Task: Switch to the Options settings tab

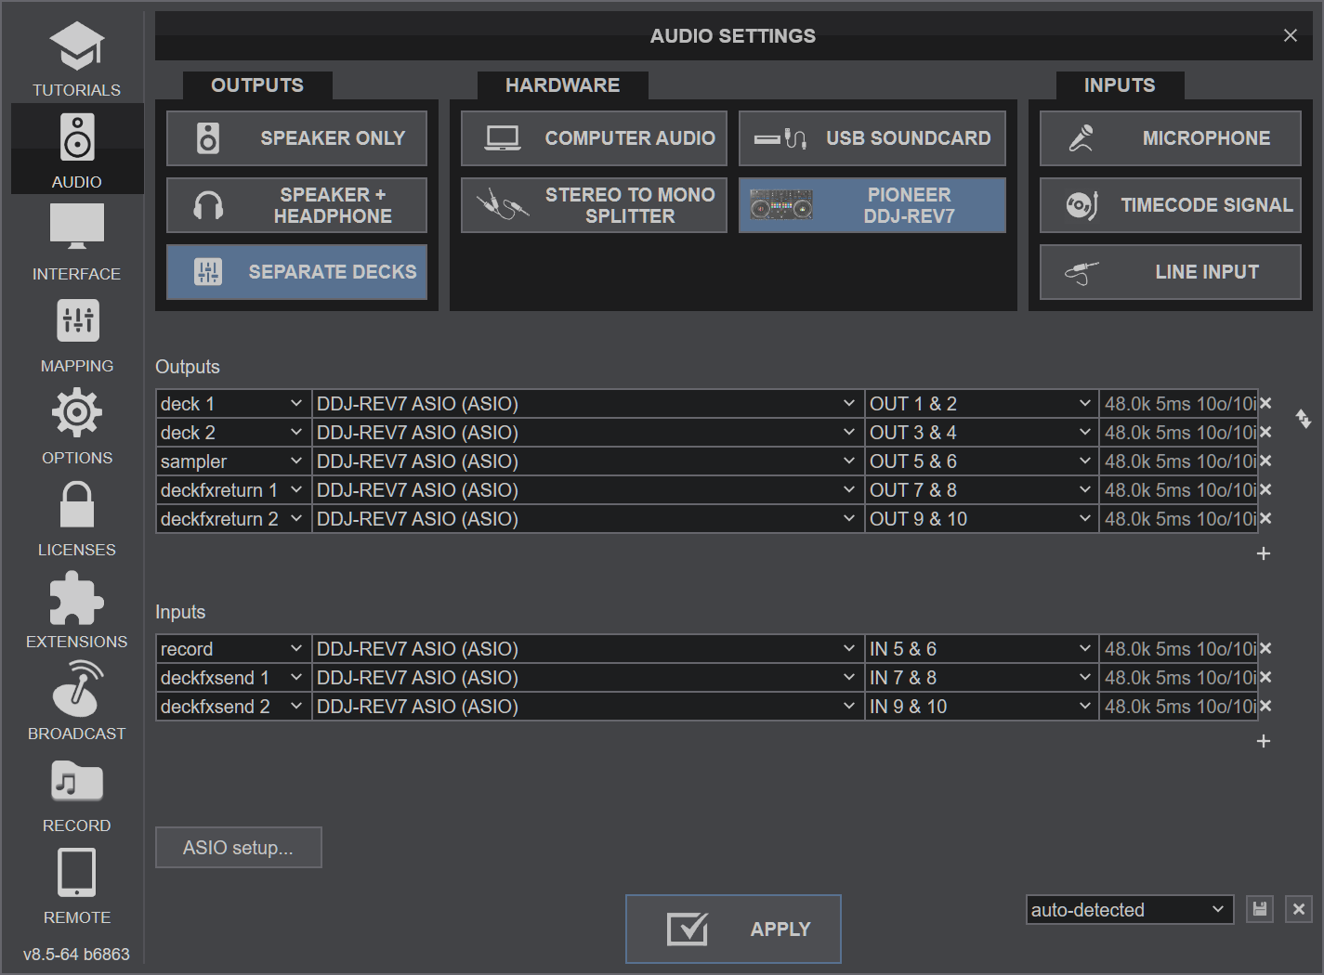Action: pyautogui.click(x=76, y=426)
